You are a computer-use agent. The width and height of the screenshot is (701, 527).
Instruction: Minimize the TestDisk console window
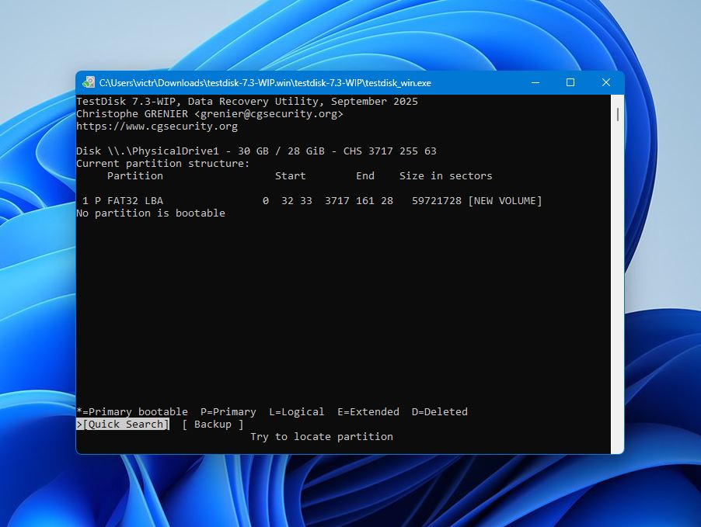coord(535,82)
